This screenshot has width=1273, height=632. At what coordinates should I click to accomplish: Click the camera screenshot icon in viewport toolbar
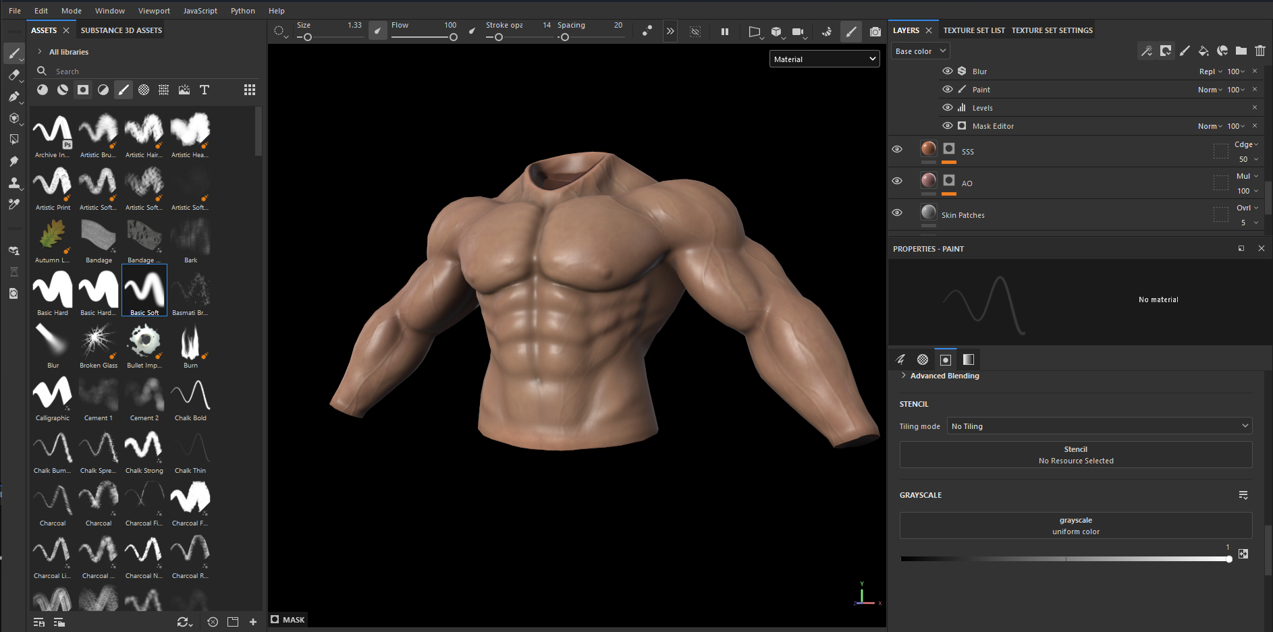tap(875, 32)
